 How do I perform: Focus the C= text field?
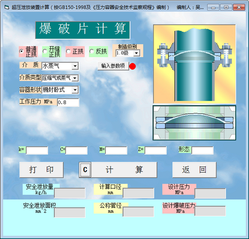[76, 150]
